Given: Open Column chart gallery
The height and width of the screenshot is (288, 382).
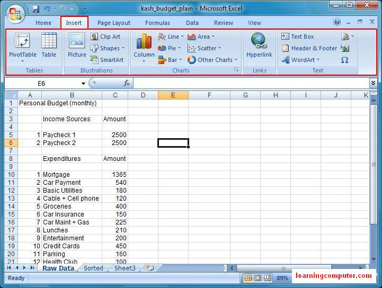Looking at the screenshot, I should (x=144, y=48).
